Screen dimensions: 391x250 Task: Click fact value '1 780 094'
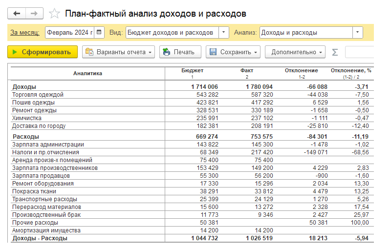click(259, 86)
